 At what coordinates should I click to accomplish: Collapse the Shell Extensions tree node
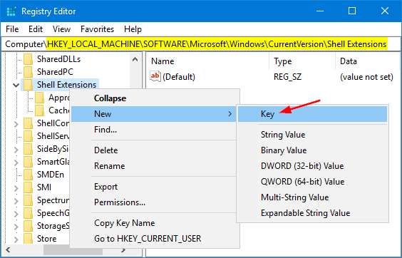click(x=16, y=85)
